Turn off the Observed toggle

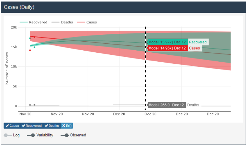(x=65, y=135)
